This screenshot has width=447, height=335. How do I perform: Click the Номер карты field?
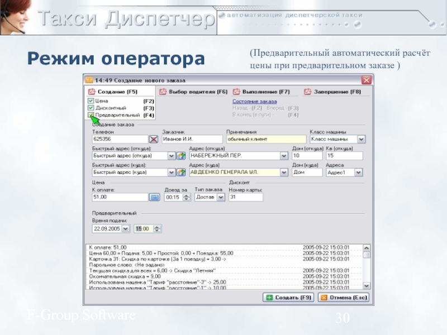coord(246,197)
